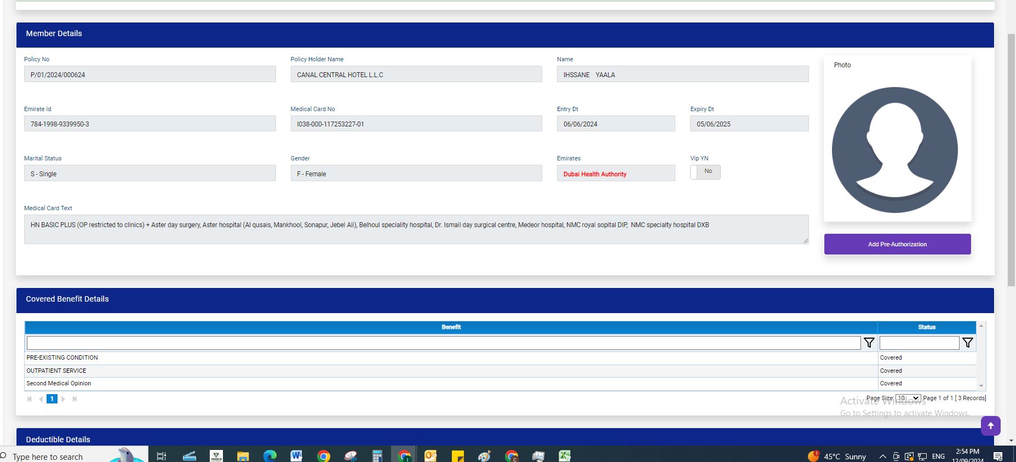Go to last page of benefits grid
Screen dimensions: 1016x462
(74, 399)
